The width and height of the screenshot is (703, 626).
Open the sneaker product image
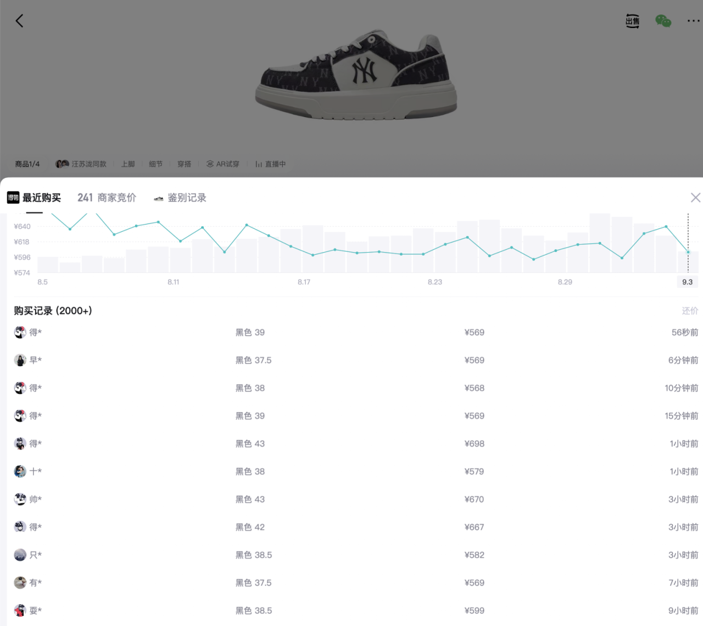tap(356, 76)
